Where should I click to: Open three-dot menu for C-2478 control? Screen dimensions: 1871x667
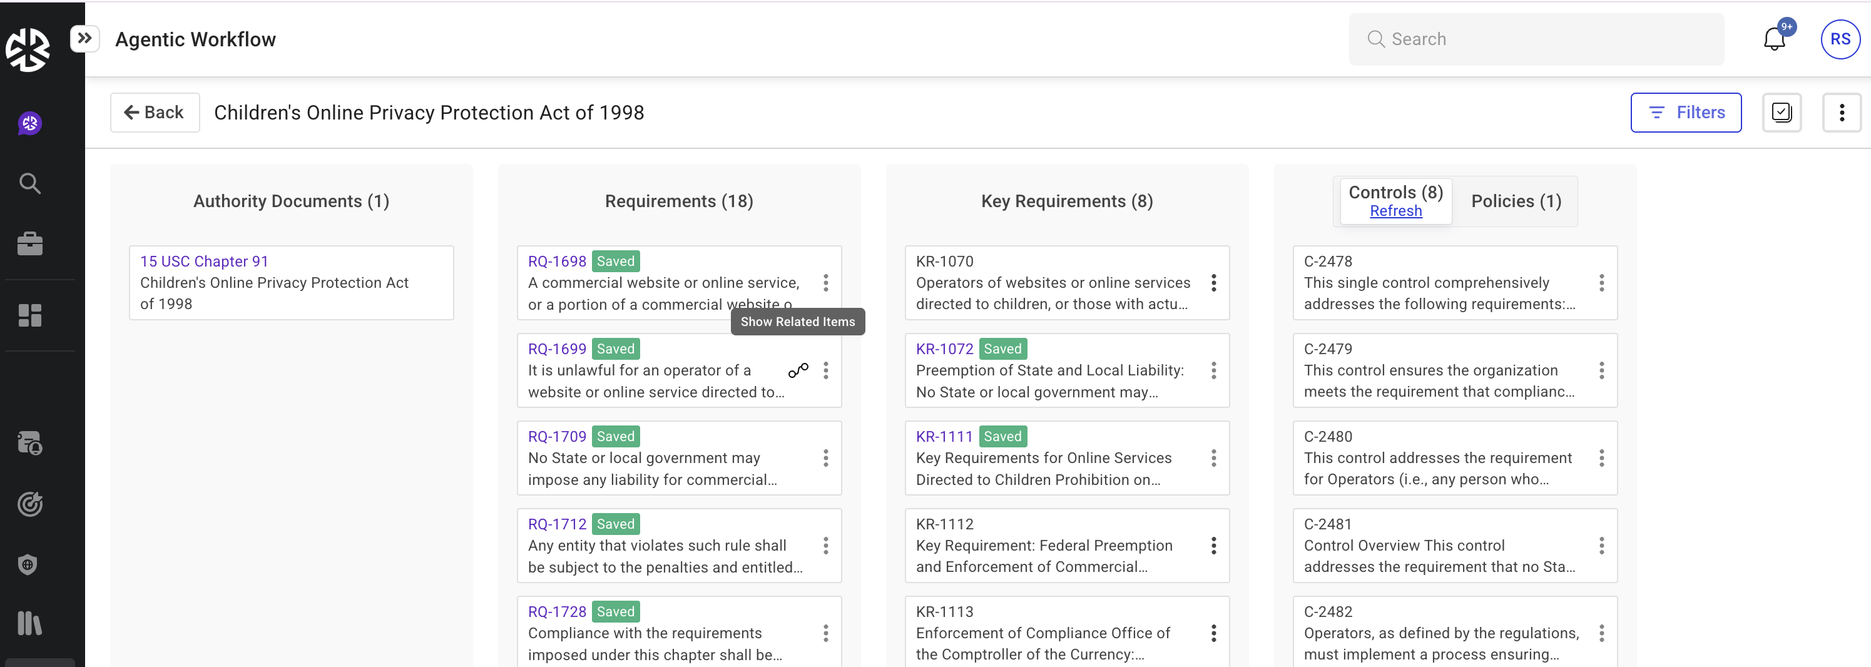(x=1601, y=283)
